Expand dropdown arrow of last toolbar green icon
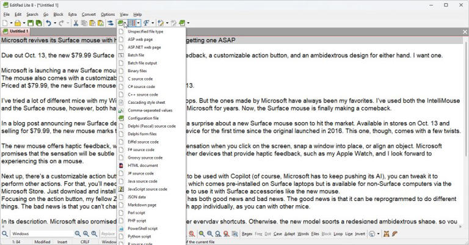 pos(188,23)
